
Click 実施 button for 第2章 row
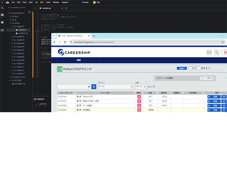coord(213,101)
